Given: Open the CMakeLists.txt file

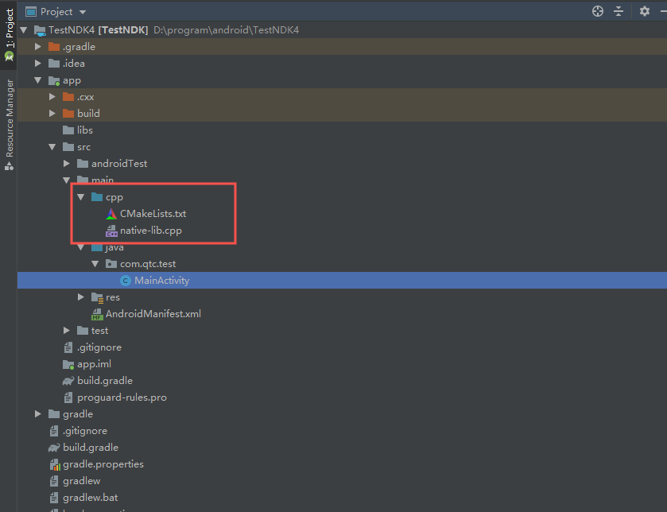Looking at the screenshot, I should [153, 213].
